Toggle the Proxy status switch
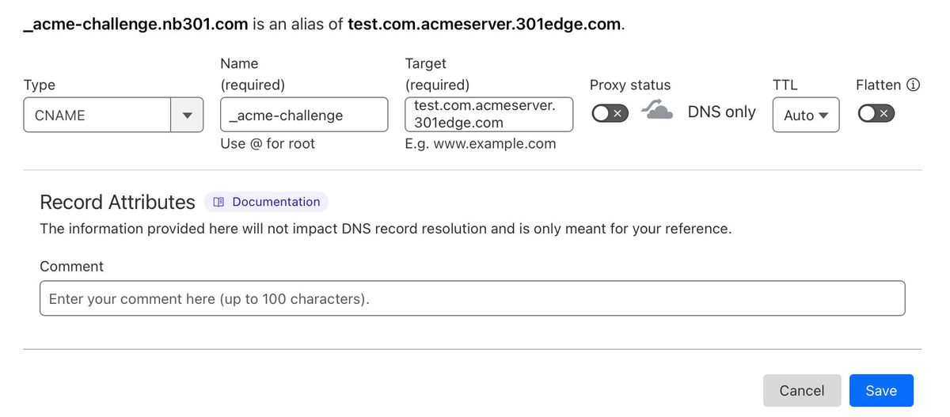 tap(610, 113)
